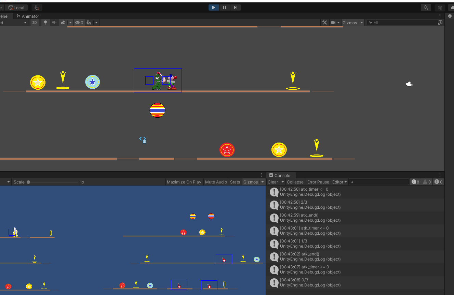The image size is (454, 295).
Task: Show Stats overlay in Game view
Action: coord(235,182)
